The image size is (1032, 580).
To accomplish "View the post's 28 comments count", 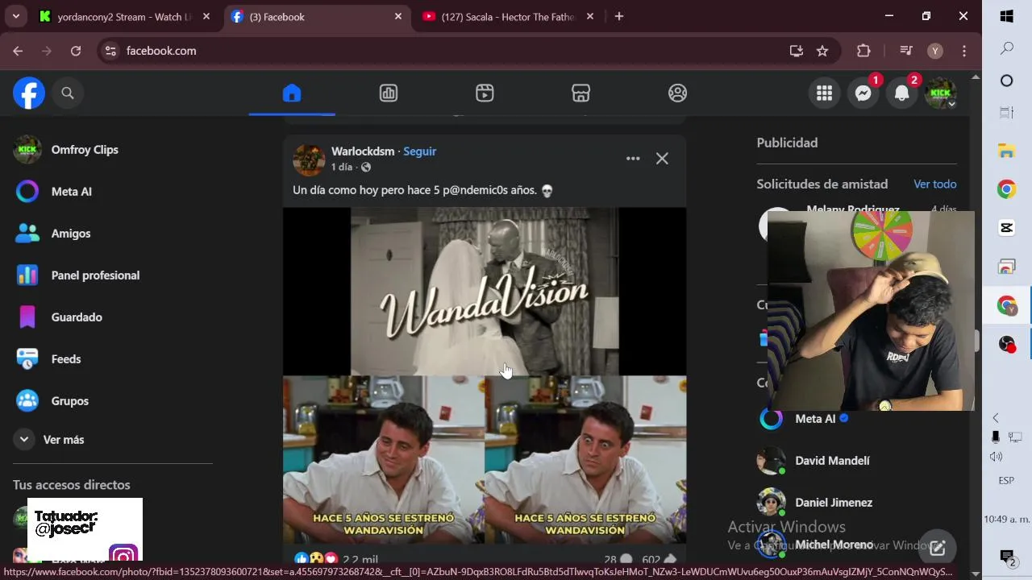I will (x=618, y=559).
